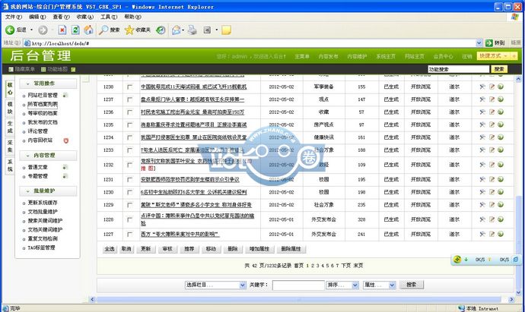Switch to the 系统 vertical tab
525x312 pixels.
(x=10, y=165)
